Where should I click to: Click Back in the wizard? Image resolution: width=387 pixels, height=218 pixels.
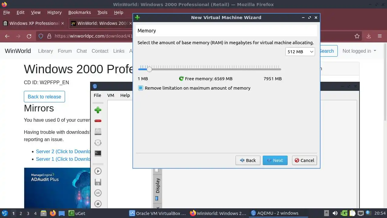(248, 160)
